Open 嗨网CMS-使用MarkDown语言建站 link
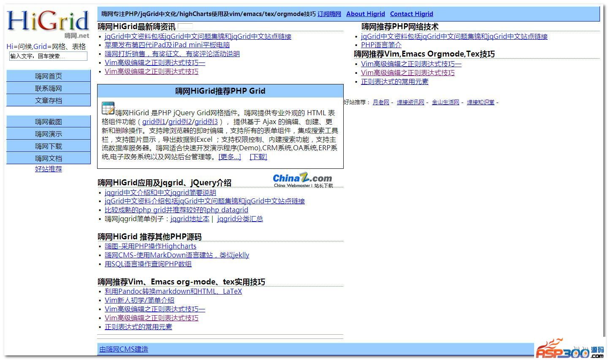 point(177,255)
